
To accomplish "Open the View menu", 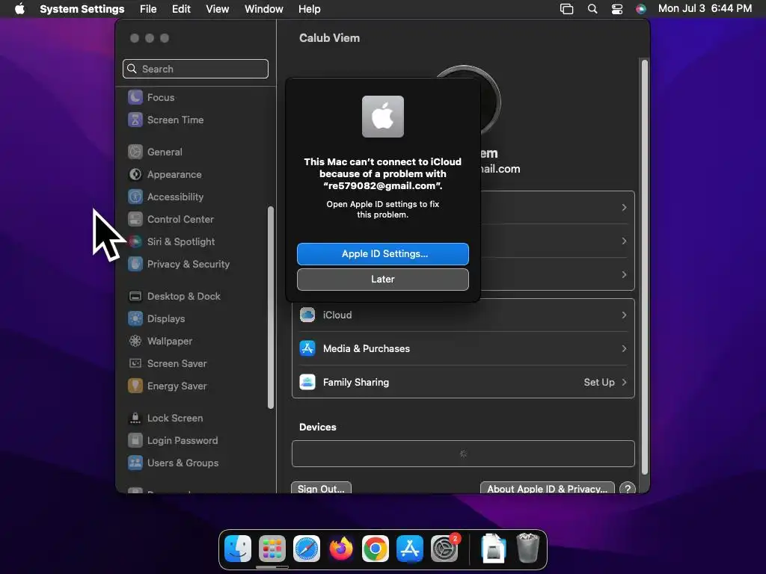I will [x=218, y=9].
